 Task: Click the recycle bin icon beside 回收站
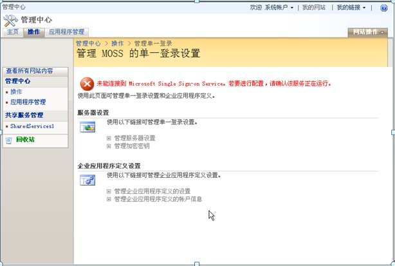8,140
